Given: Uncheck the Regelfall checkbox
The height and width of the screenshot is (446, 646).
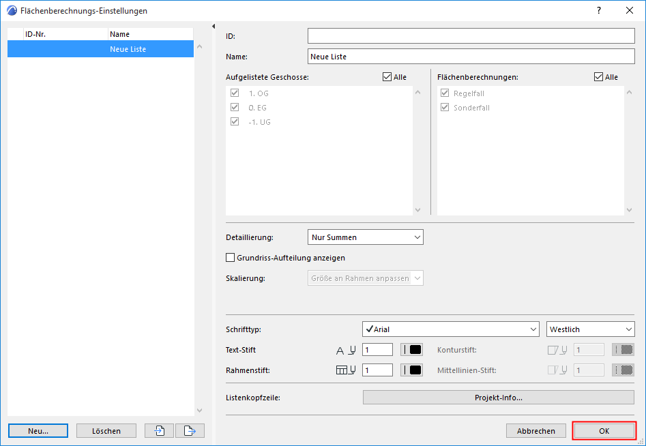Looking at the screenshot, I should [x=445, y=93].
